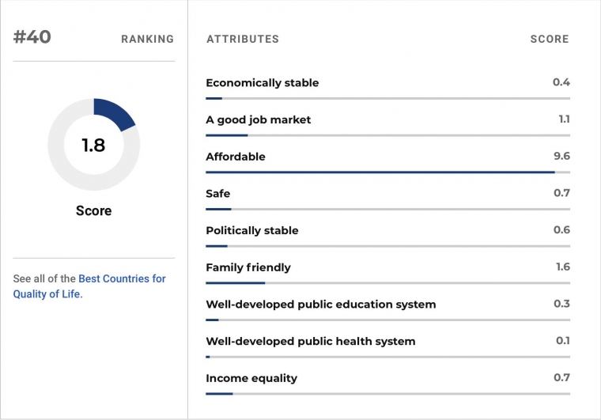Click the Affordable score bar
The width and height of the screenshot is (601, 420).
coord(388,172)
